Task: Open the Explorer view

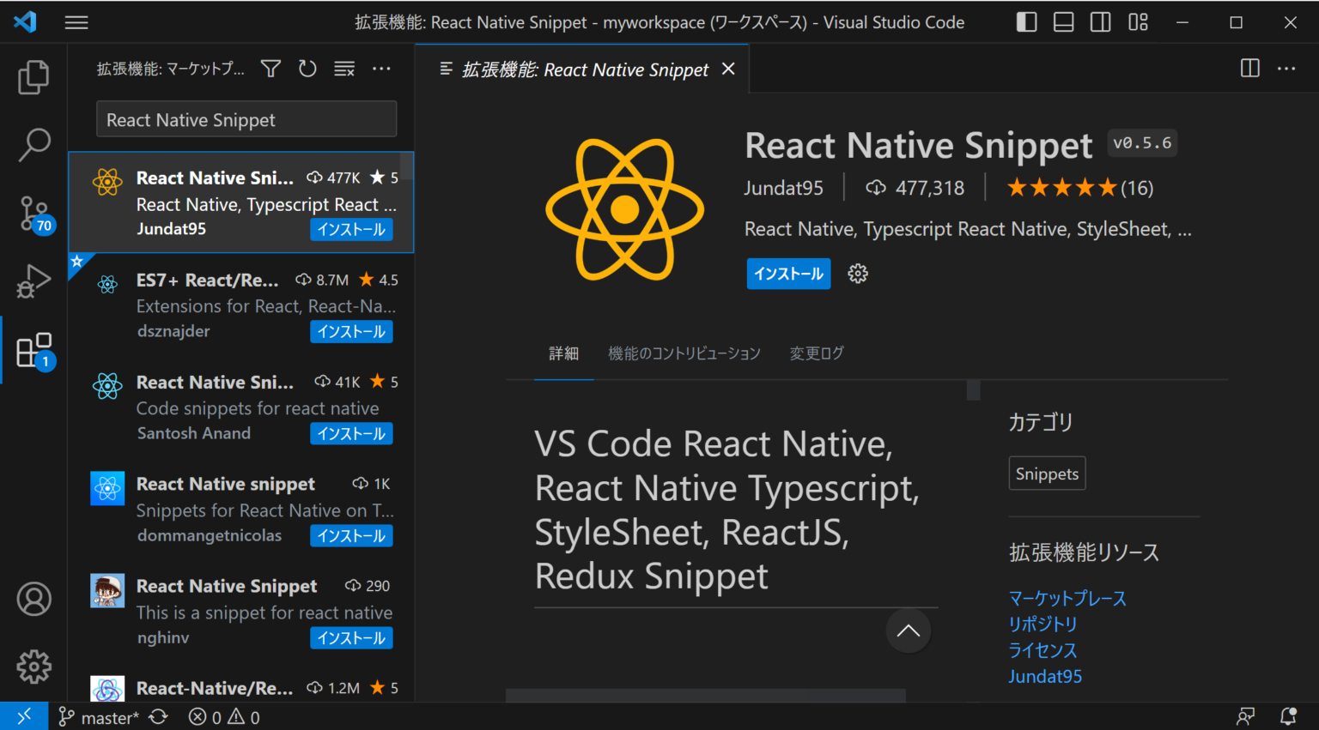Action: 33,76
